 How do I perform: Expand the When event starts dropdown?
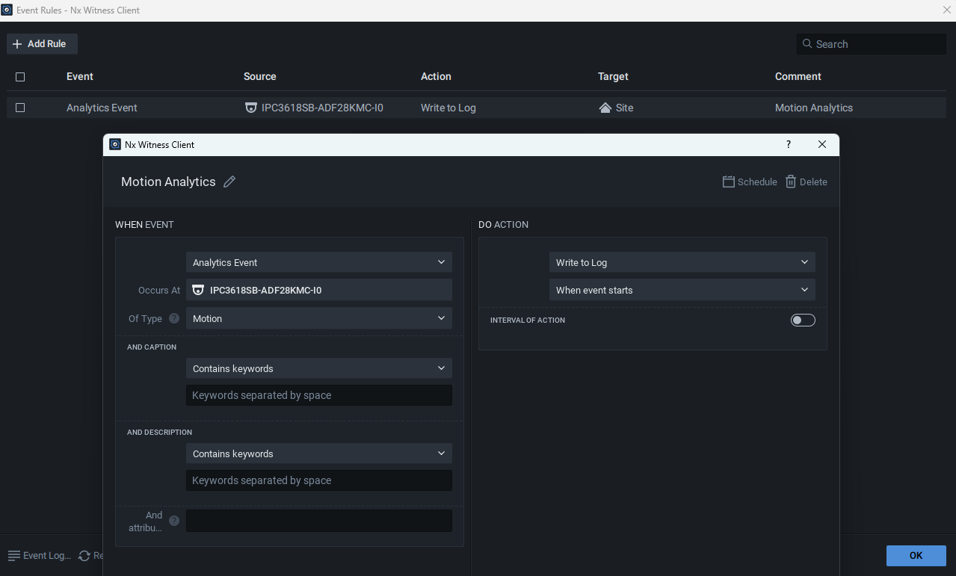click(682, 290)
